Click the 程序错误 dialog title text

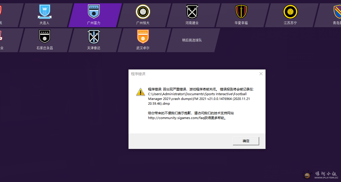pos(138,74)
